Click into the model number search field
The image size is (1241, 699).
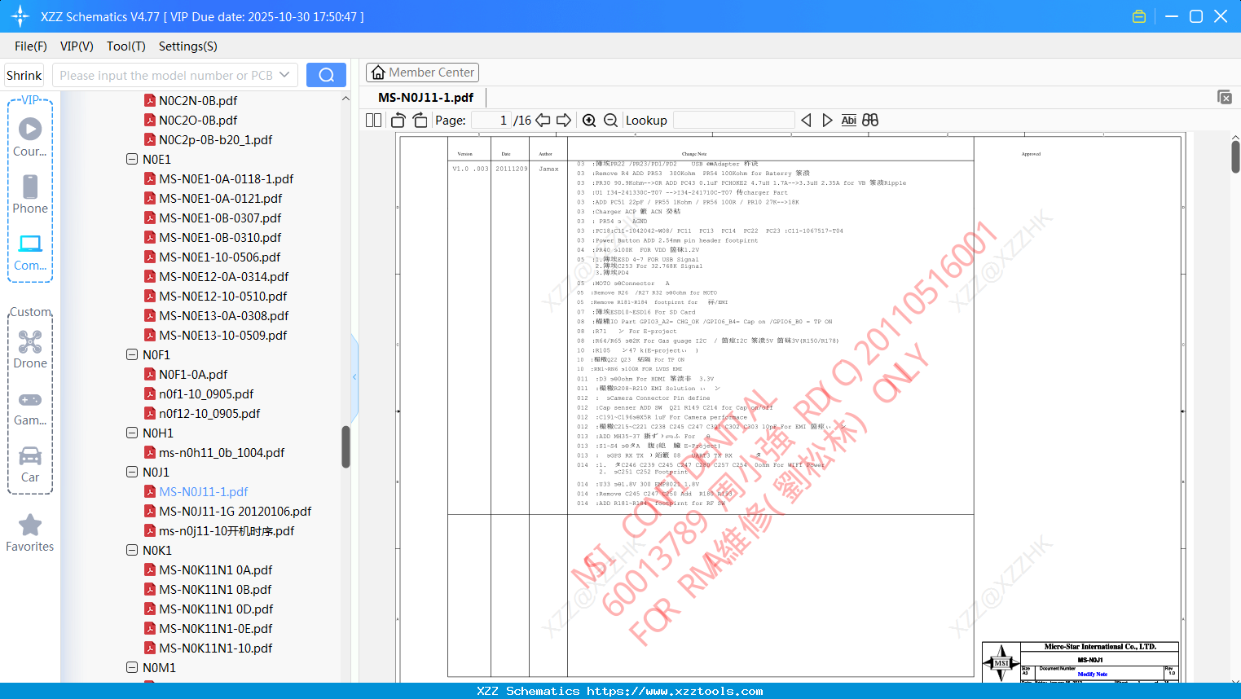click(166, 75)
